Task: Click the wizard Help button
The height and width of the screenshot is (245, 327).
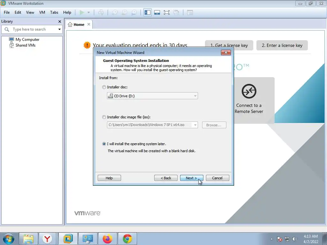Action: 109,178
